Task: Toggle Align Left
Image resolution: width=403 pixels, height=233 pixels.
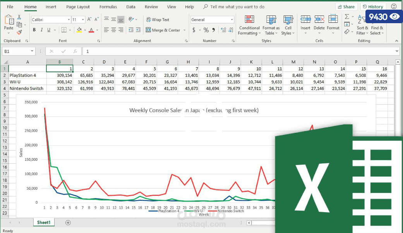Action: coord(106,30)
